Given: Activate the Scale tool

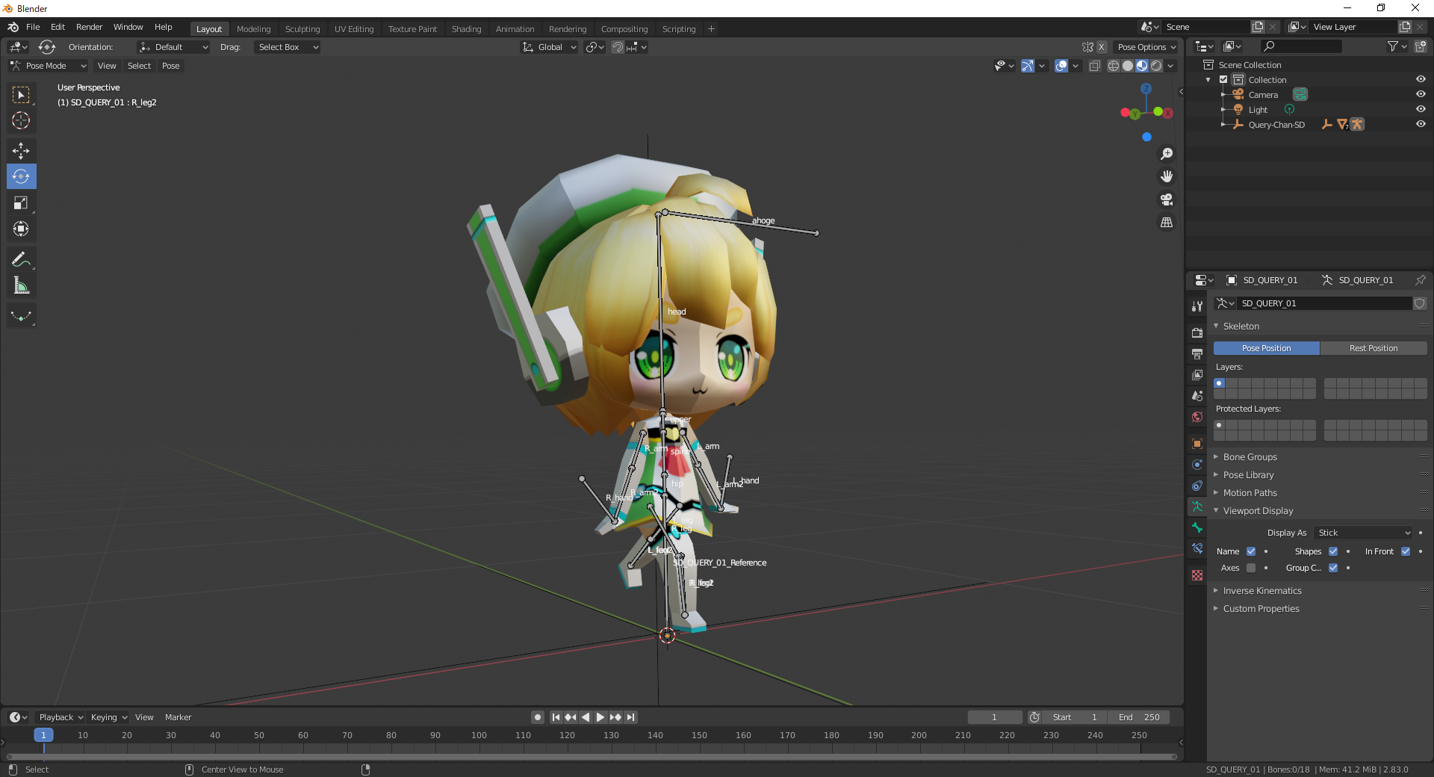Looking at the screenshot, I should click(x=21, y=203).
